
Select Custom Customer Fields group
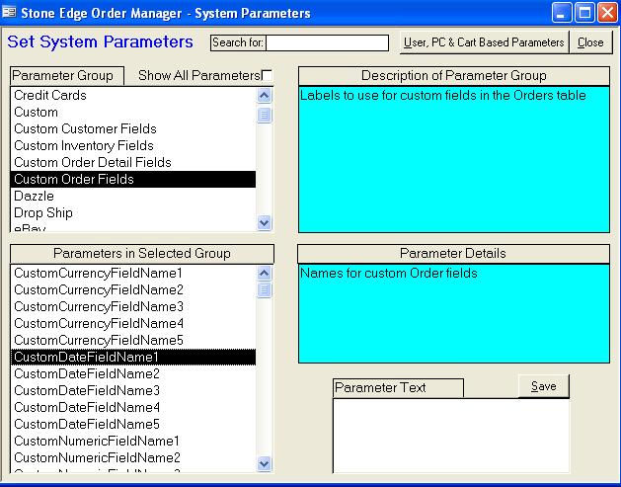pyautogui.click(x=133, y=128)
